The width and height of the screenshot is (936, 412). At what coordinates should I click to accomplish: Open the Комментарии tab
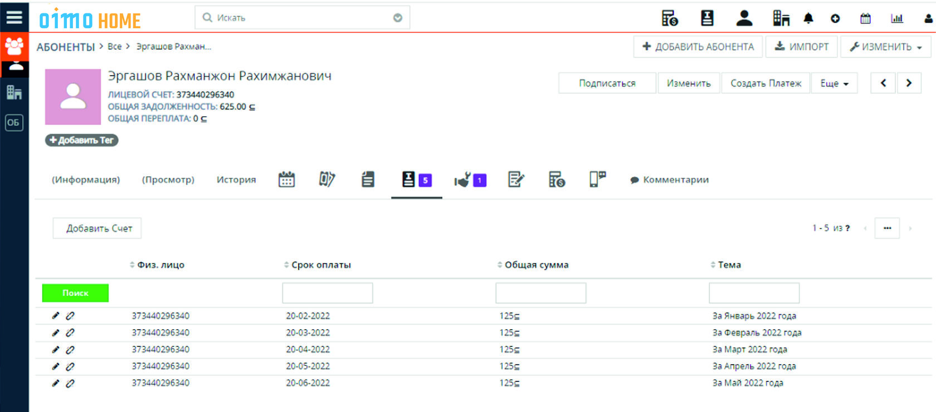[669, 180]
